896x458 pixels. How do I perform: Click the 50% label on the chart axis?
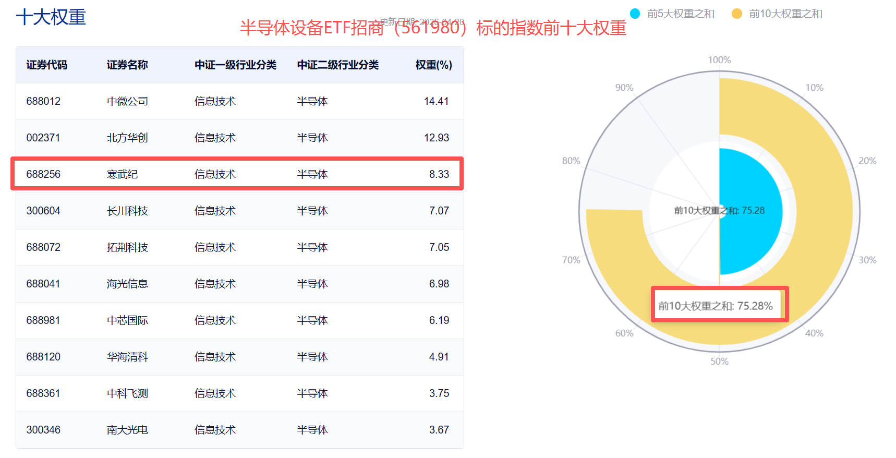pyautogui.click(x=719, y=361)
